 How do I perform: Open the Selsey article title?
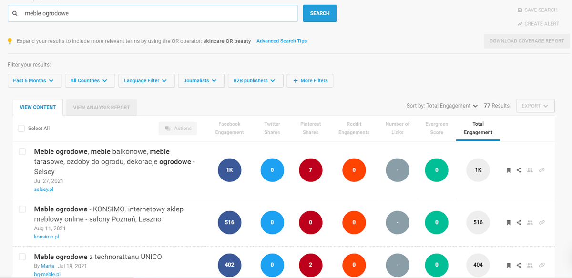coord(115,161)
